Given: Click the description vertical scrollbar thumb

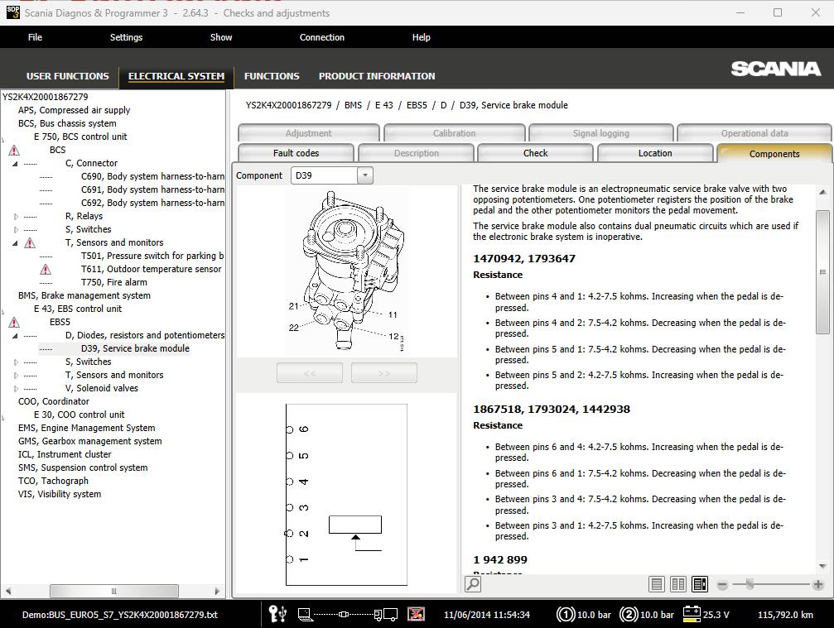Looking at the screenshot, I should [x=822, y=272].
